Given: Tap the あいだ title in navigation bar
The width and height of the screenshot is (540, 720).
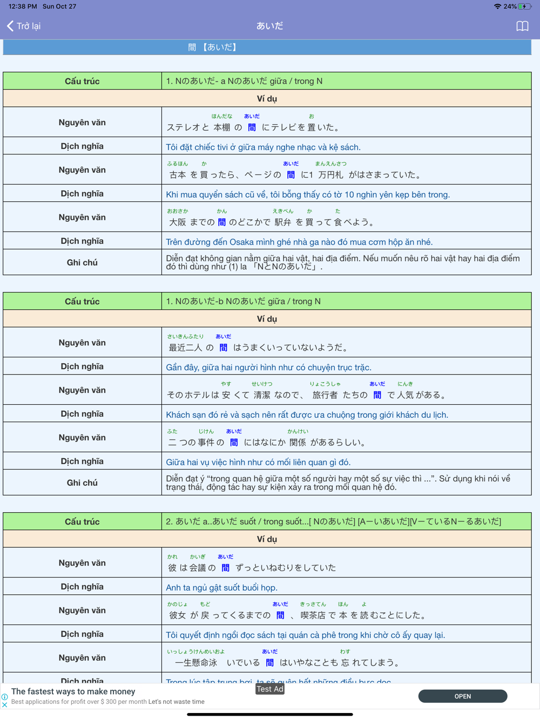Looking at the screenshot, I should pos(269,26).
